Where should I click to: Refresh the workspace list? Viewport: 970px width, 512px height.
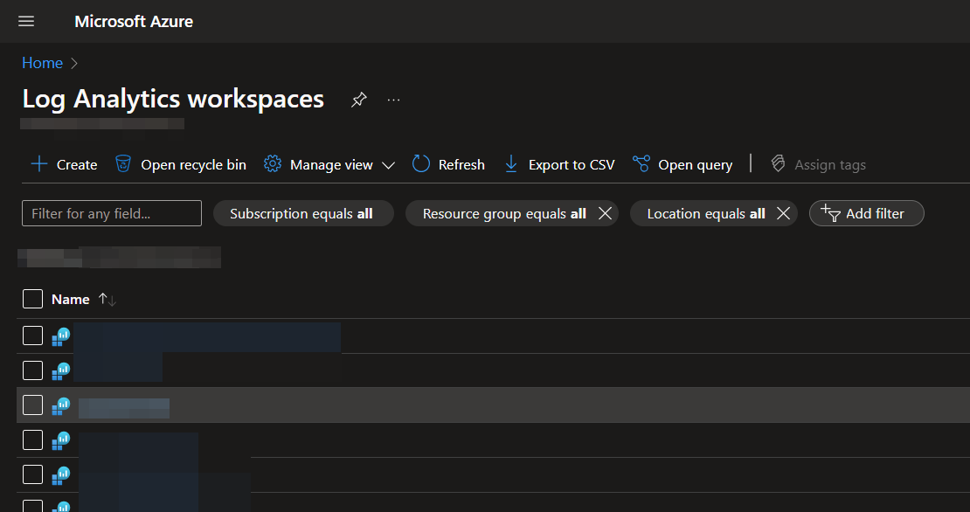point(448,164)
